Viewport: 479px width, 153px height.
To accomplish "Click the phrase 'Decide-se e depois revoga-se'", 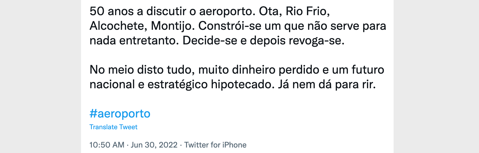I will (263, 41).
